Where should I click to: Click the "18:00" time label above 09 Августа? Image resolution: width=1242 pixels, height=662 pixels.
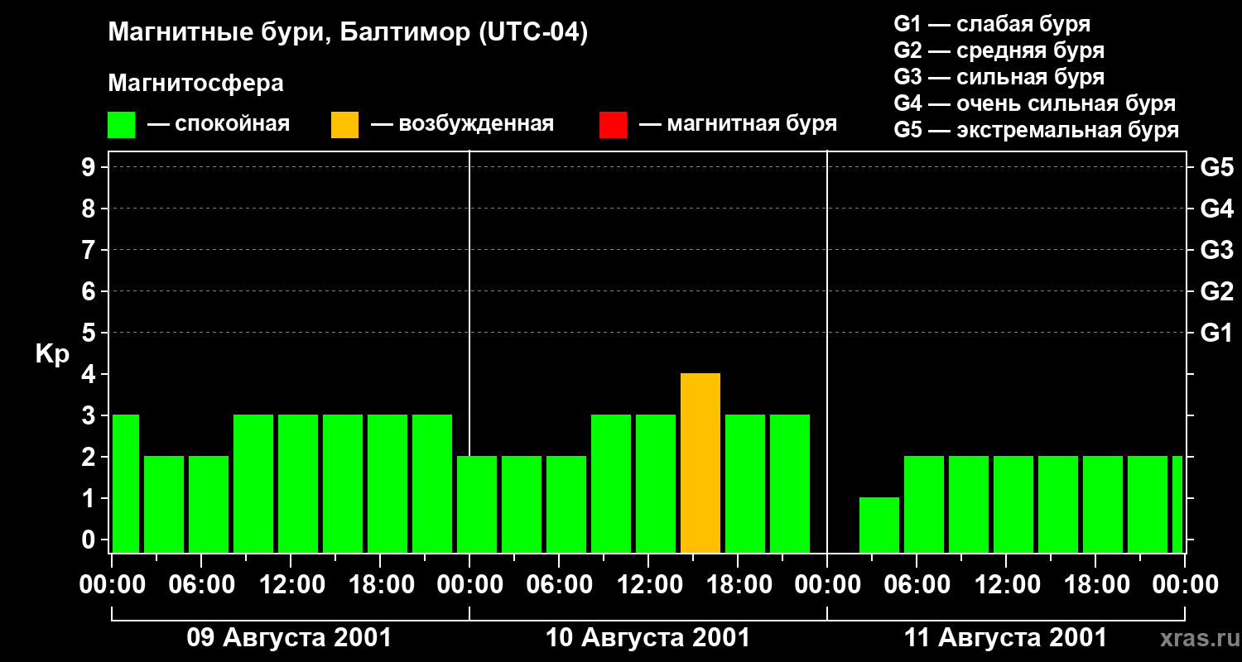click(380, 585)
